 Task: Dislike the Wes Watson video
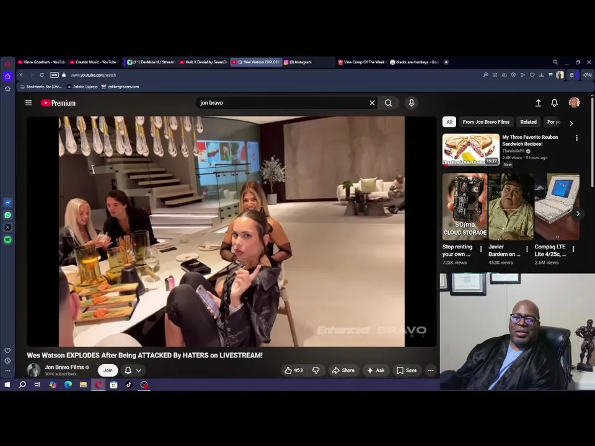pyautogui.click(x=315, y=370)
